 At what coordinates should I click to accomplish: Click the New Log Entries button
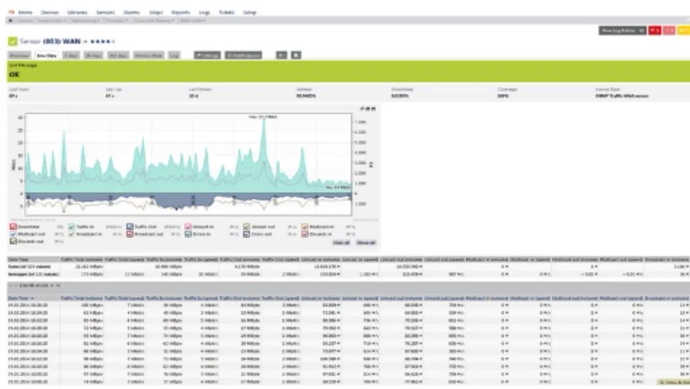click(623, 30)
